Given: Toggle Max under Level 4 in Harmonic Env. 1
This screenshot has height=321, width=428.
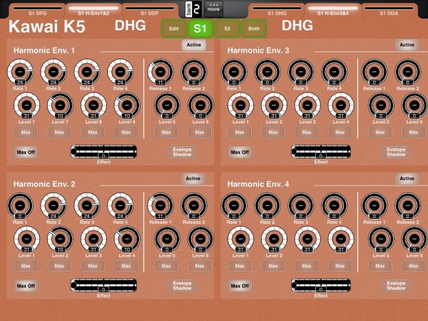Looking at the screenshot, I should click(126, 133).
